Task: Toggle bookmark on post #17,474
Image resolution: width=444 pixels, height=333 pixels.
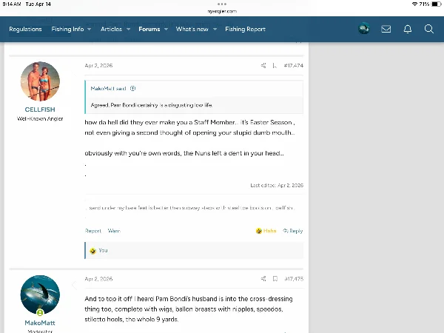Action: [x=275, y=66]
